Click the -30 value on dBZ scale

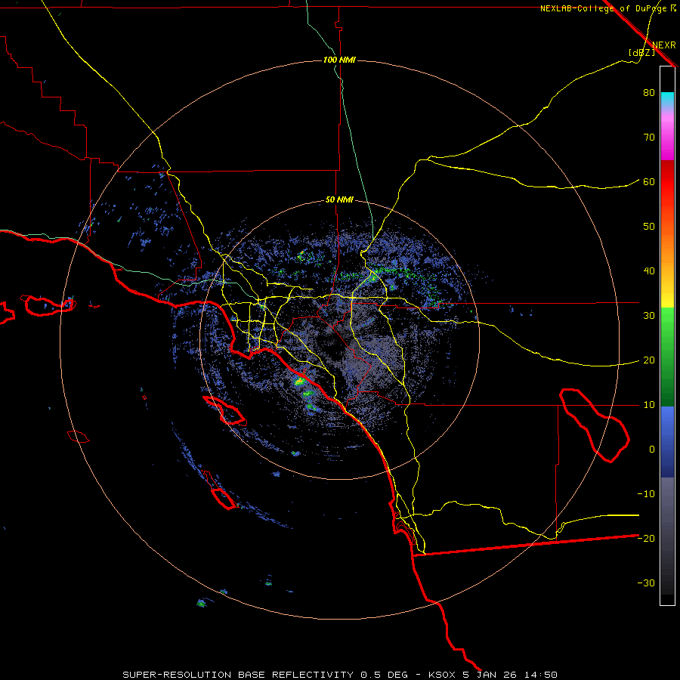click(x=646, y=583)
